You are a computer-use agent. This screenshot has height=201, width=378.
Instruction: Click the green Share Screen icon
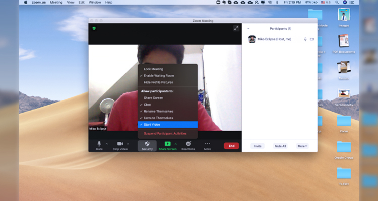(x=167, y=144)
